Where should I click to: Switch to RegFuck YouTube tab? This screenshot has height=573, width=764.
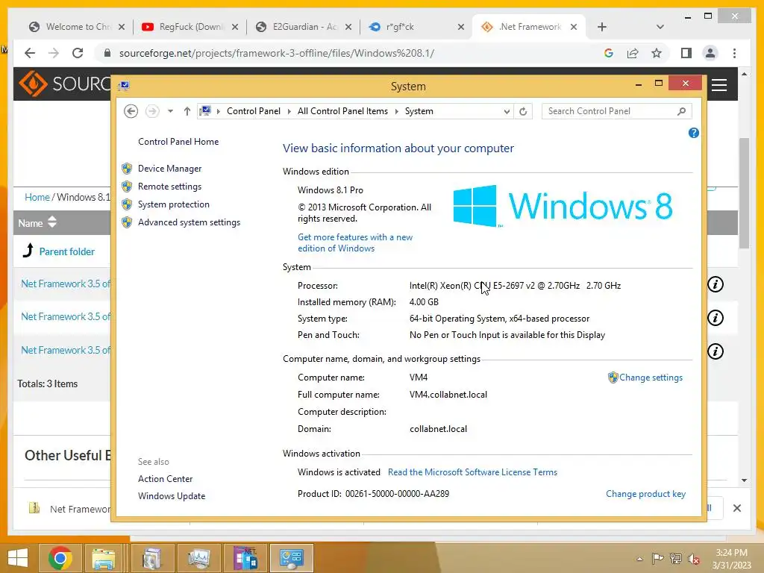[190, 27]
